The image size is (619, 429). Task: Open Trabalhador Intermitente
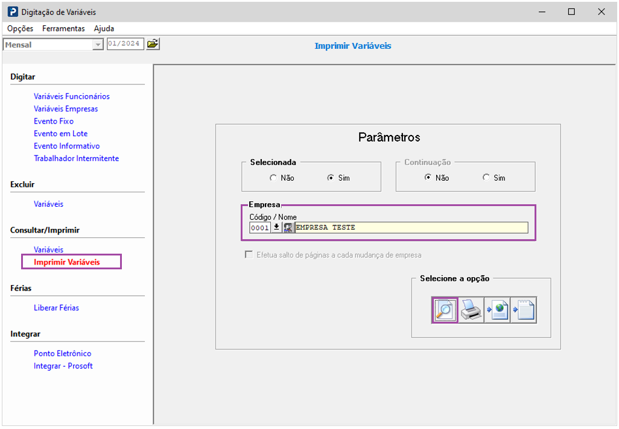(76, 158)
